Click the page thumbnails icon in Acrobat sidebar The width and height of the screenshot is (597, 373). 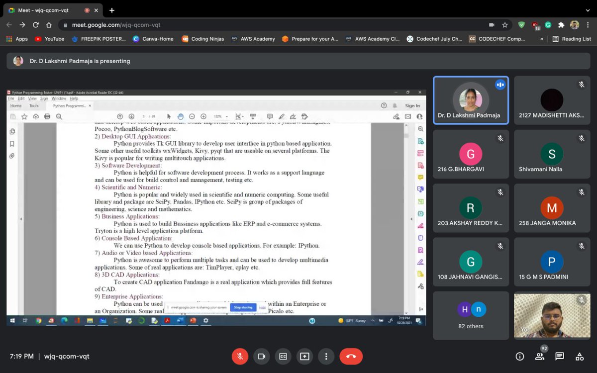(x=12, y=131)
